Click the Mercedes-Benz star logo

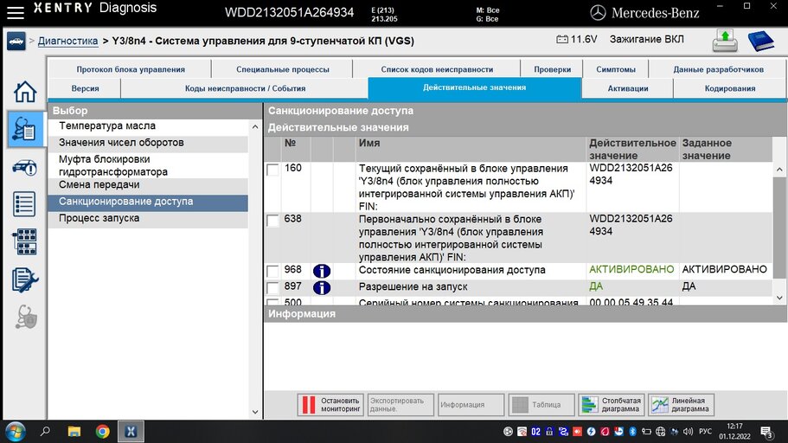click(x=598, y=13)
